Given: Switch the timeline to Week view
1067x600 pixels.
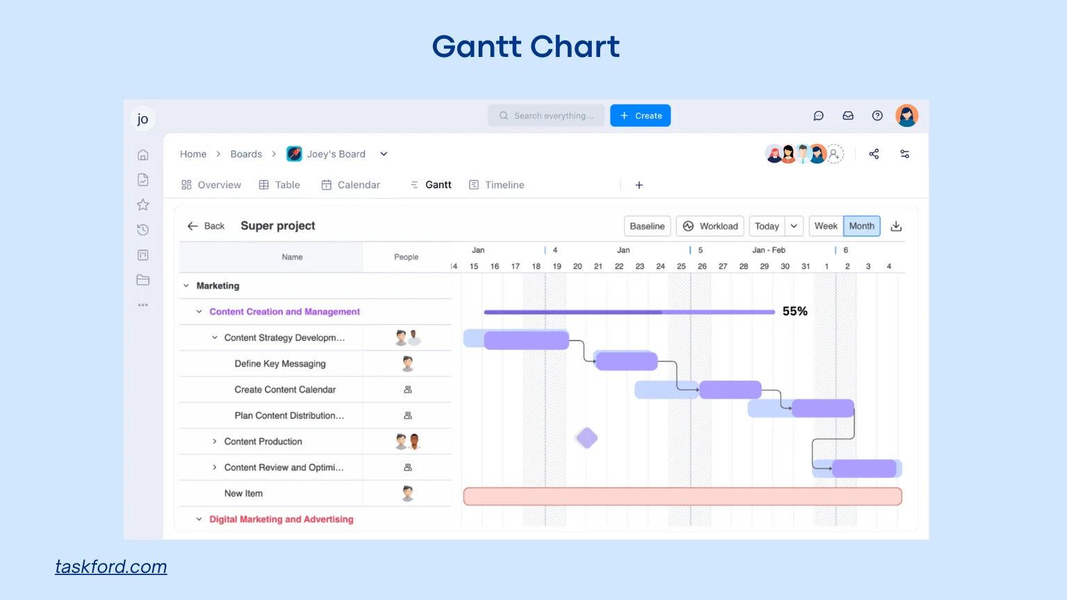Looking at the screenshot, I should [x=825, y=226].
